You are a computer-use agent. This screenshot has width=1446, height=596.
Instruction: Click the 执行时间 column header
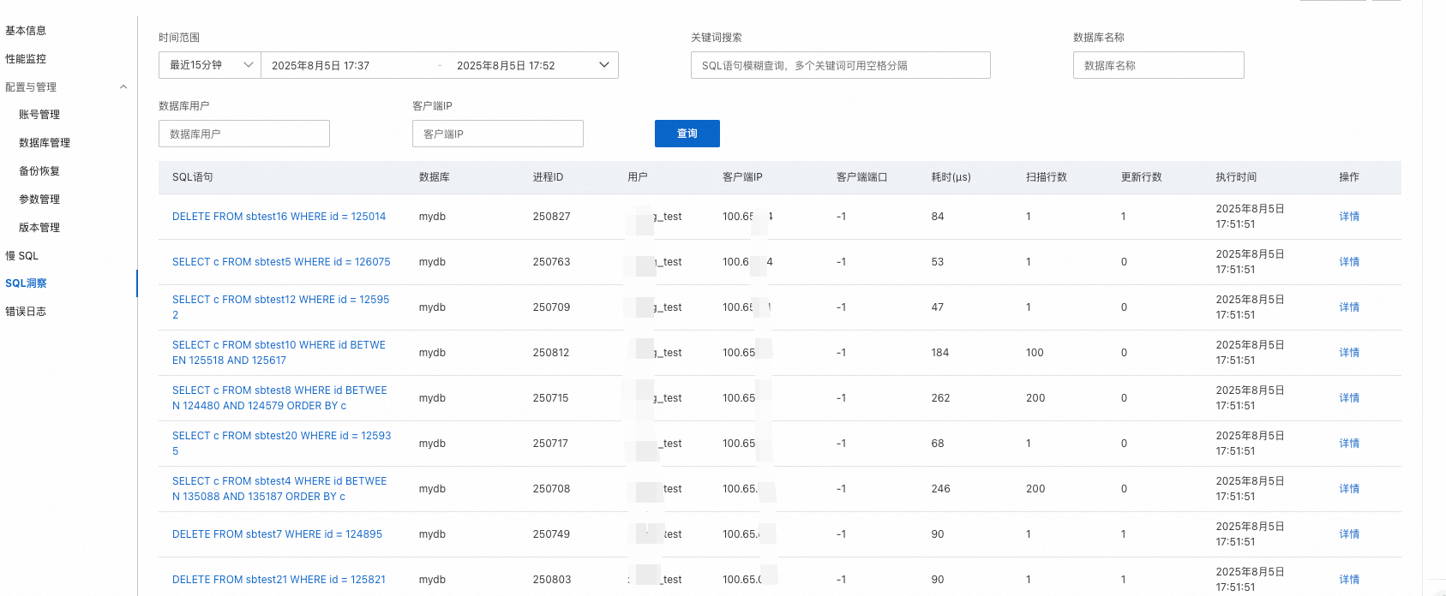pos(1236,177)
